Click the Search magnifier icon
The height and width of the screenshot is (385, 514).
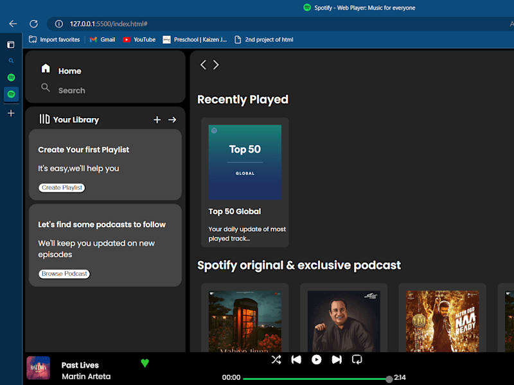click(46, 87)
